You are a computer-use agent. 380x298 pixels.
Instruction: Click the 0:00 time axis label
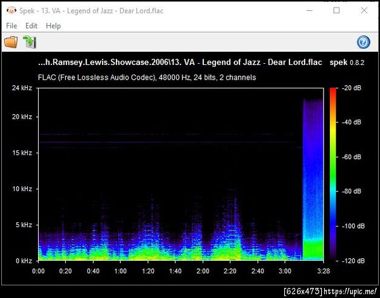click(x=38, y=271)
